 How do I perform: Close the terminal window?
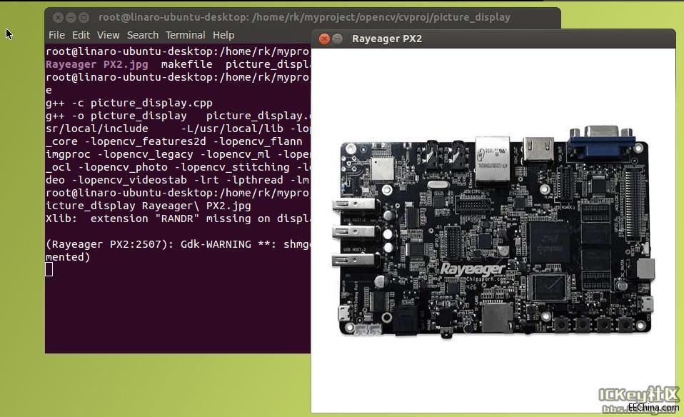(58, 16)
